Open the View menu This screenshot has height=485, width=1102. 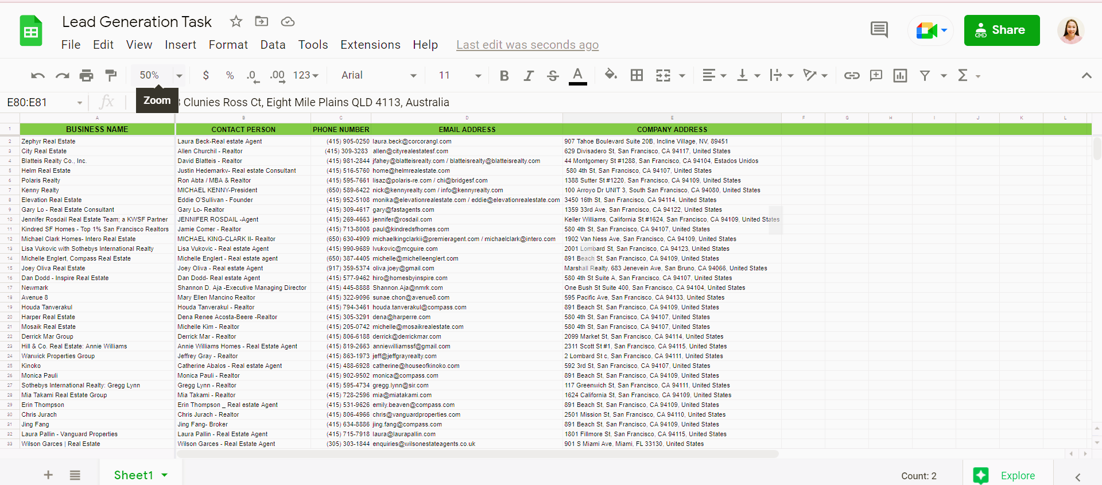click(139, 45)
